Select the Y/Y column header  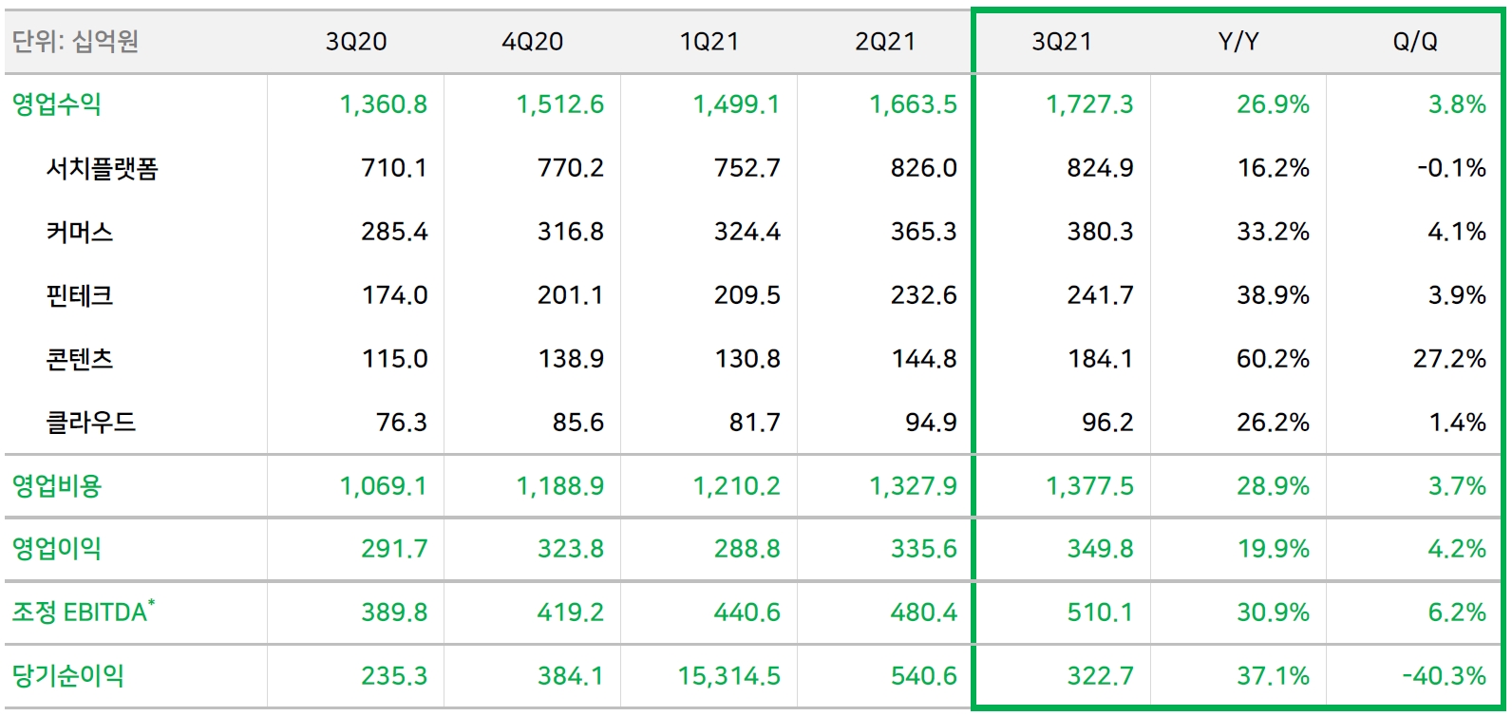tap(1238, 42)
